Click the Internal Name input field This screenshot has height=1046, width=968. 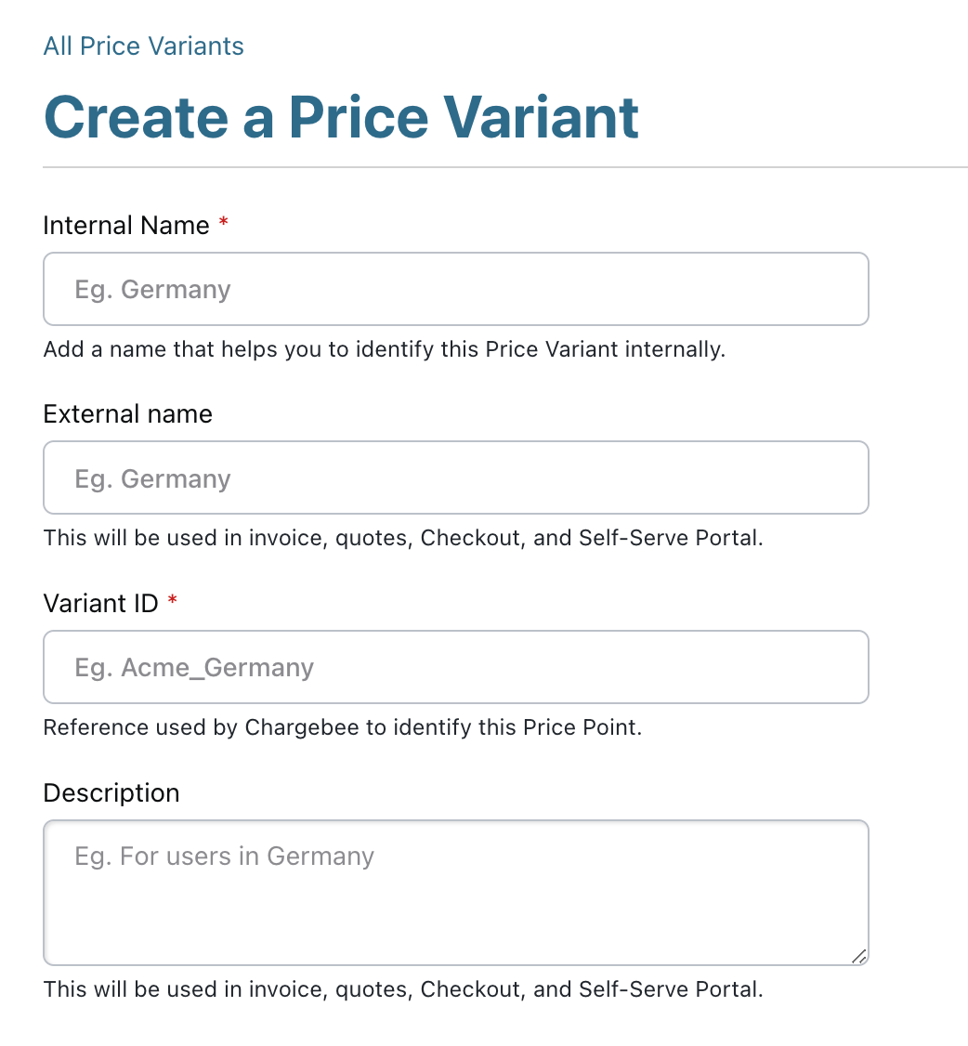click(x=455, y=289)
